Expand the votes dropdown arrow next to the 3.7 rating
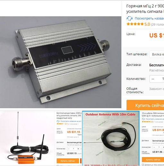 [79, 124]
